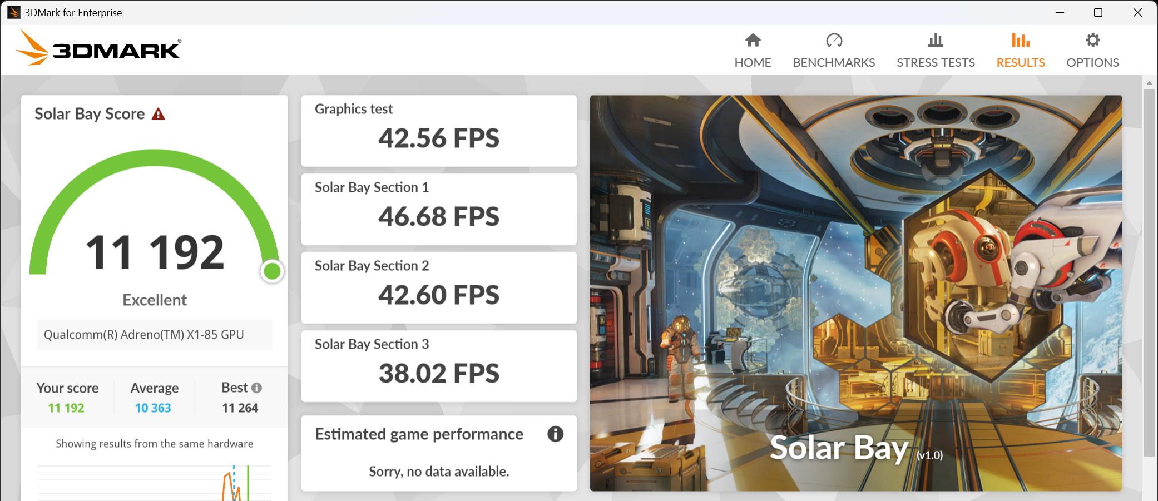Click the Estimated game performance heading
The width and height of the screenshot is (1158, 501).
pos(419,434)
